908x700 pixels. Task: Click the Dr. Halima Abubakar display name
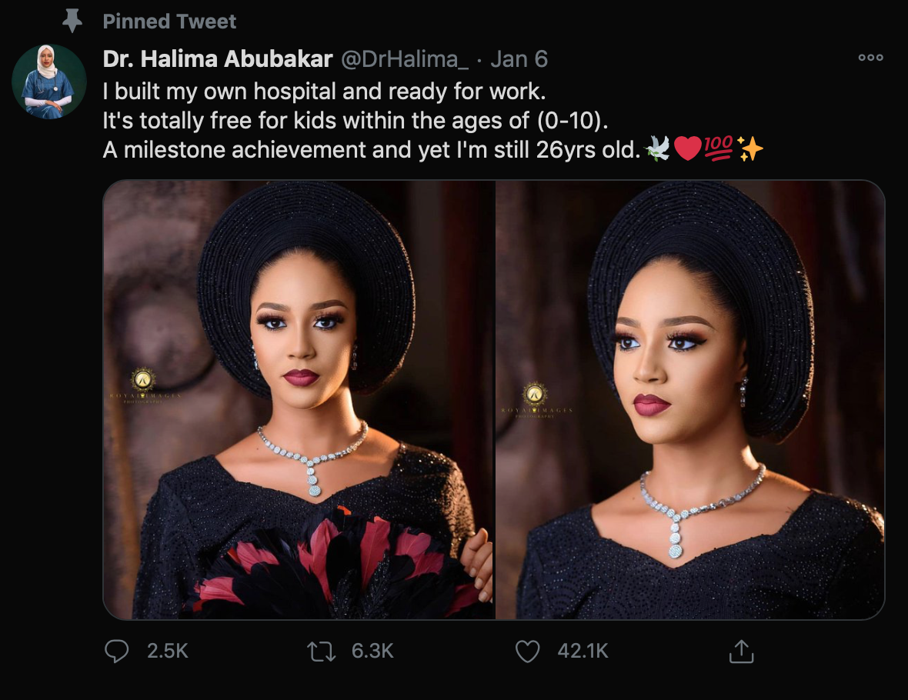(218, 58)
